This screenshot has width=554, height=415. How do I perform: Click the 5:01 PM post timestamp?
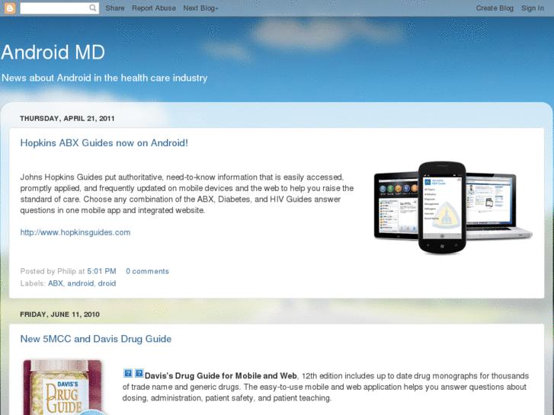[102, 271]
